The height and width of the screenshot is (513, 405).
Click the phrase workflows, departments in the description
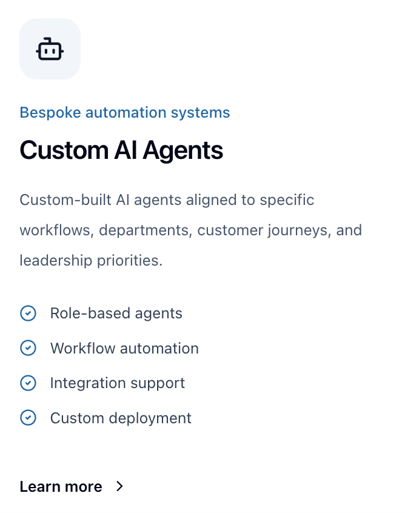pos(106,230)
